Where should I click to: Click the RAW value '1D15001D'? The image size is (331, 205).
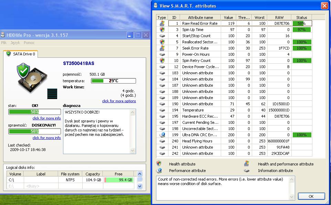tap(281, 104)
